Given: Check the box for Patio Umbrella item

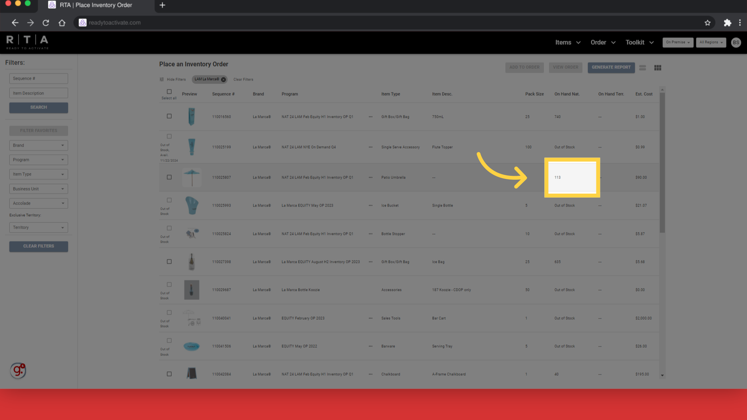Looking at the screenshot, I should click(169, 177).
